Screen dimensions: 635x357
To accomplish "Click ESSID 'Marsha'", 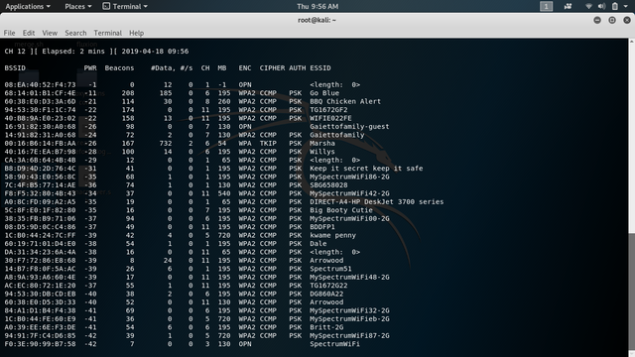I will coord(322,143).
